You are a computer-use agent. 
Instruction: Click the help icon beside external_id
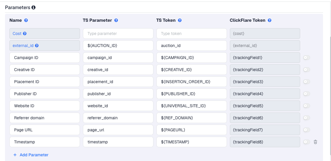[x=37, y=46]
